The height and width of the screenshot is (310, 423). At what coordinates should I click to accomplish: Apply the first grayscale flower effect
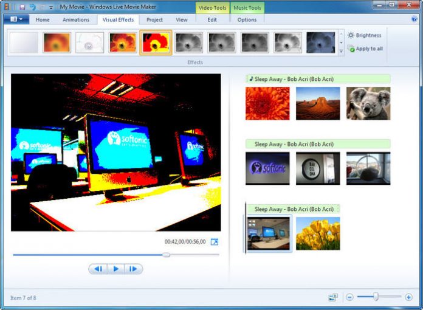[189, 43]
